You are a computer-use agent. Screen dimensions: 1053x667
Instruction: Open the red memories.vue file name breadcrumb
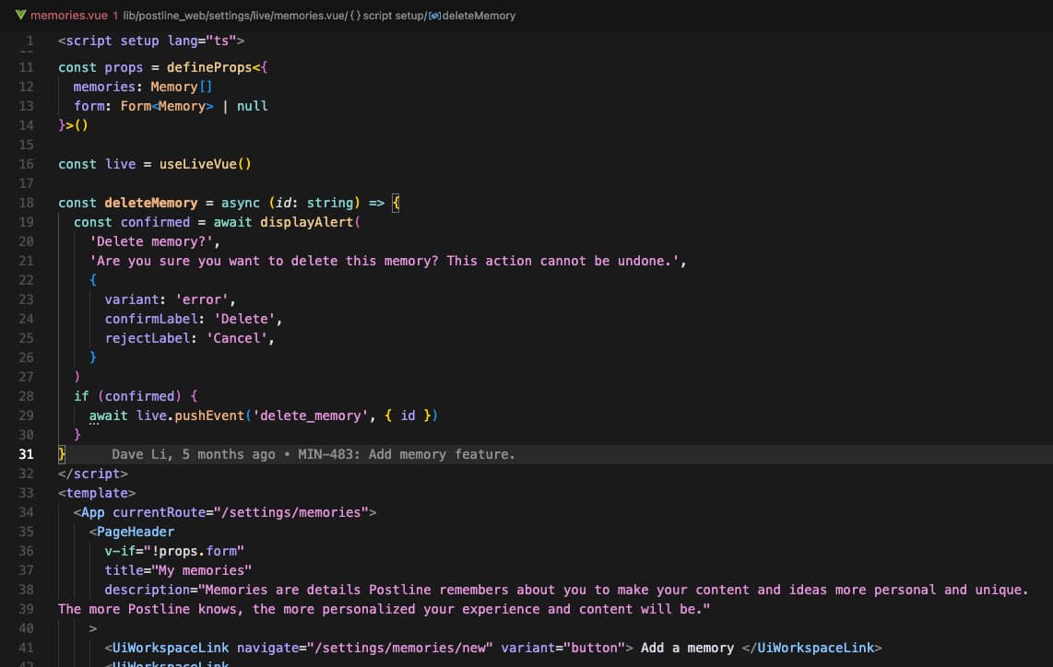pyautogui.click(x=68, y=16)
